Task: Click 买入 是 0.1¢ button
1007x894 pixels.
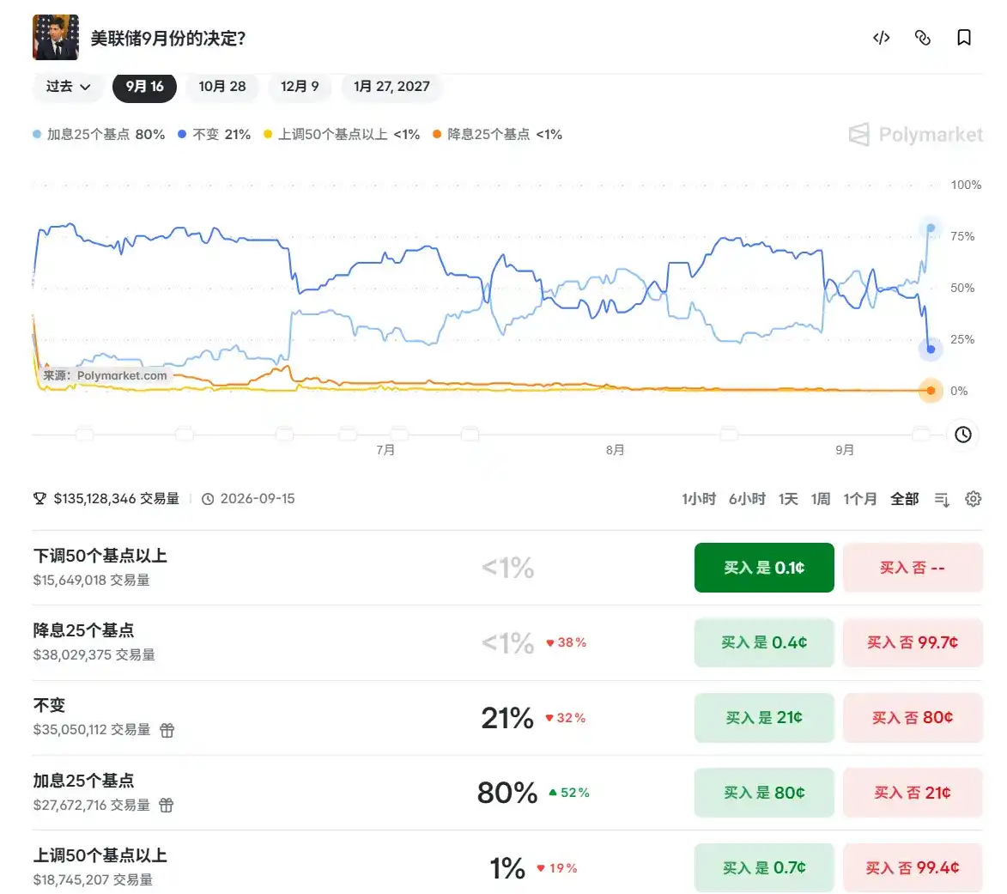Action: tap(764, 568)
